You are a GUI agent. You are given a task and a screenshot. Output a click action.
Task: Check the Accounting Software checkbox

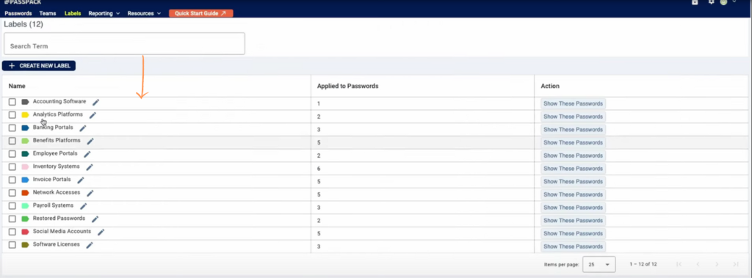click(x=12, y=102)
